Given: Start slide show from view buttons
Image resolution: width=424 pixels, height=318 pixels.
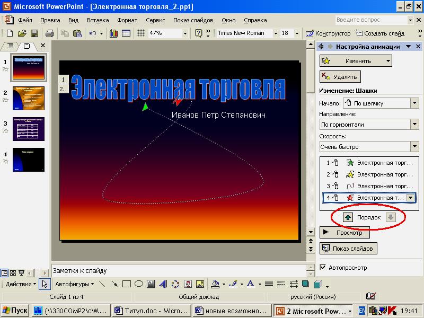Looking at the screenshot, I should 21,272.
